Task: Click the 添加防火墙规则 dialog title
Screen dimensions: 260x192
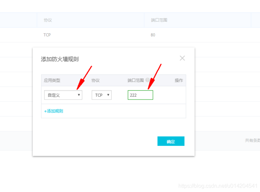Action: click(60, 59)
